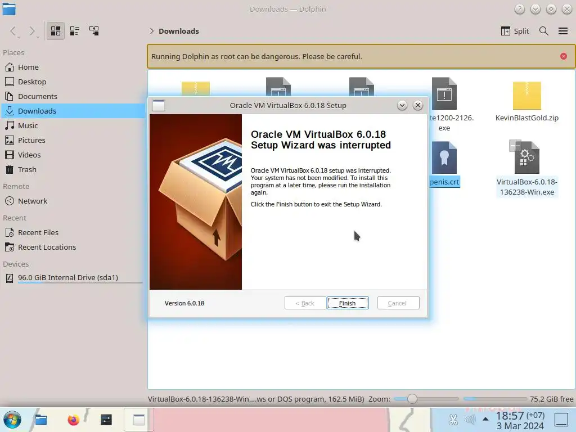Click the Dolphin title bar help button
This screenshot has height=432, width=576.
point(519,9)
